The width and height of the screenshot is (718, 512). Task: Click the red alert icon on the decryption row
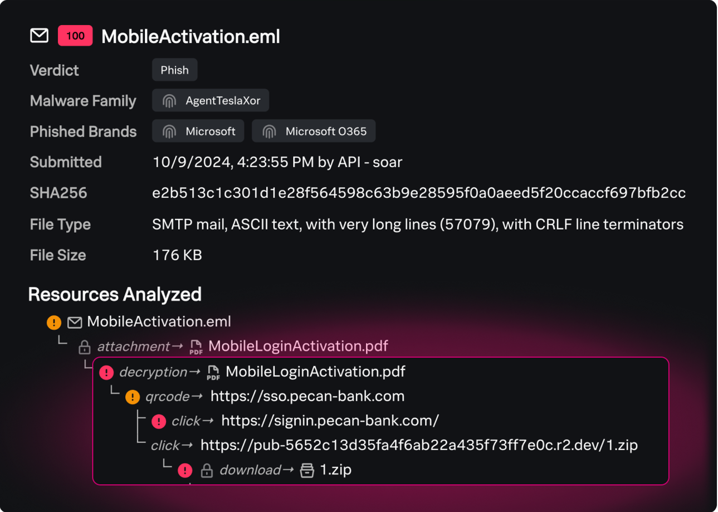(106, 372)
